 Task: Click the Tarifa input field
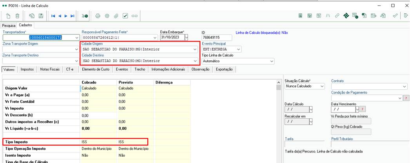304,144
